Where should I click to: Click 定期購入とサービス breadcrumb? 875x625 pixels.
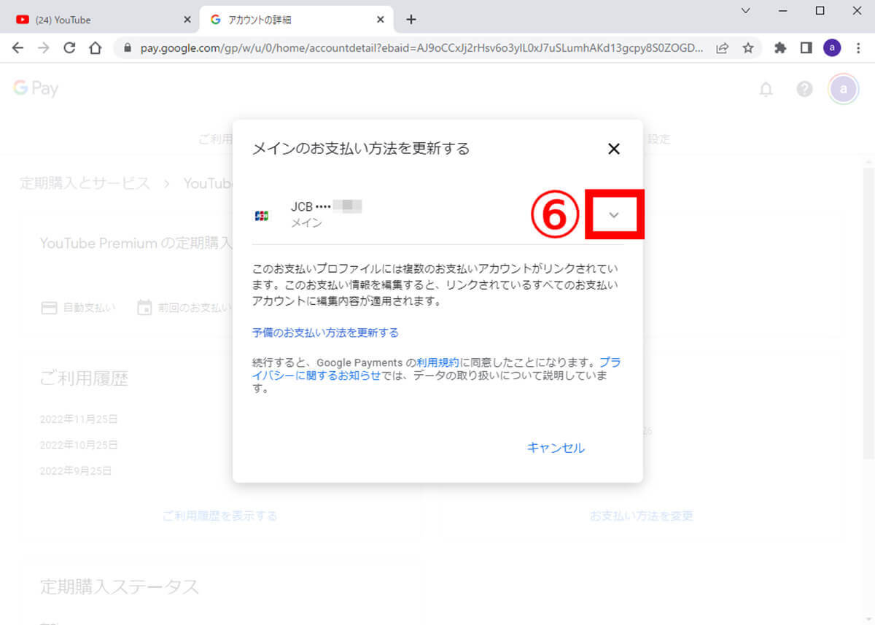(x=85, y=183)
